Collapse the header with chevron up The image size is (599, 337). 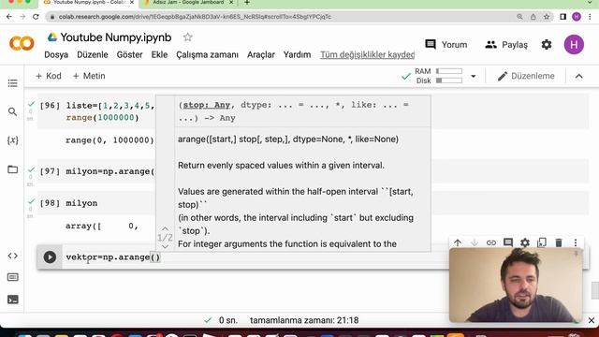[579, 76]
